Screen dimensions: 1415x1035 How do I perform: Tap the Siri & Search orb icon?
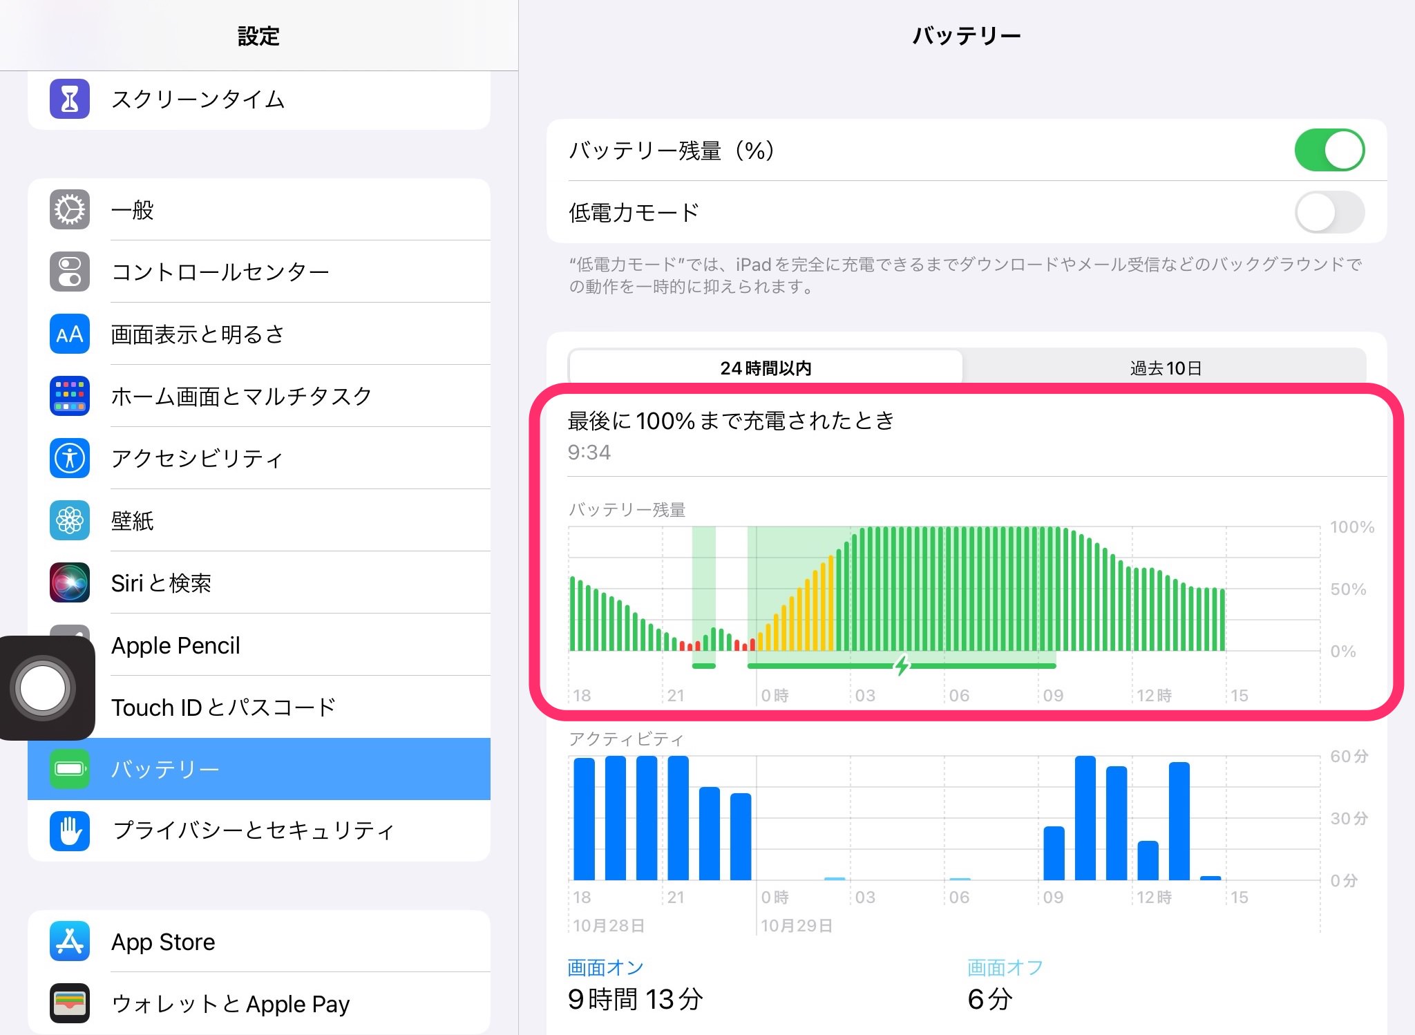[x=70, y=582]
